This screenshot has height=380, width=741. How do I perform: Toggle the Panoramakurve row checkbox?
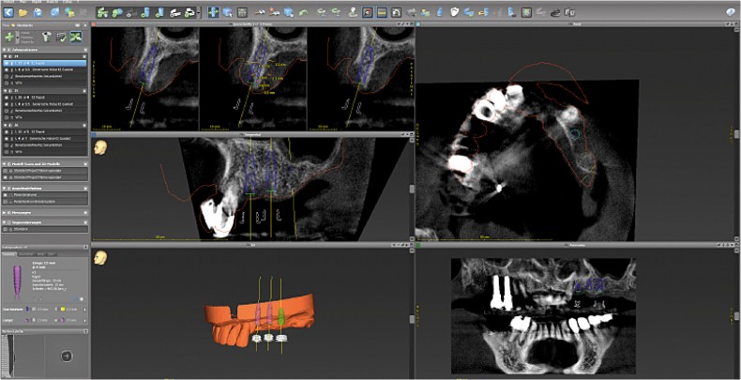[x=7, y=194]
